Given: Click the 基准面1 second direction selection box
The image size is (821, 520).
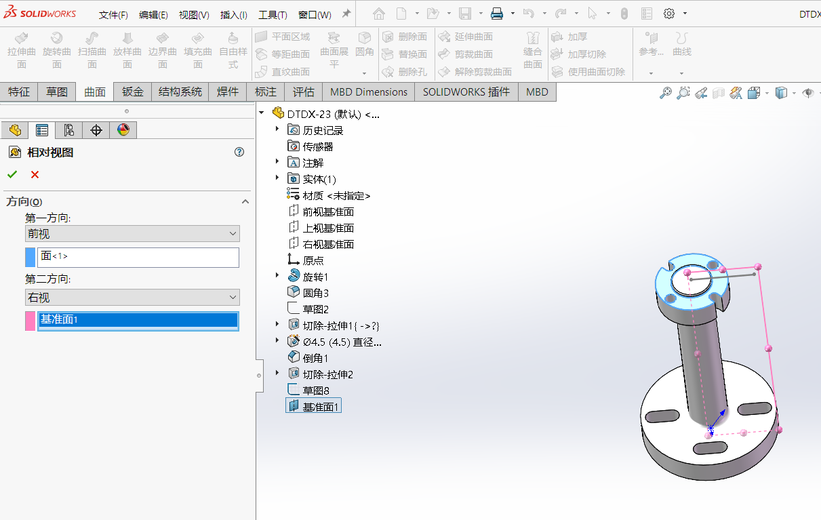Looking at the screenshot, I should pyautogui.click(x=138, y=321).
